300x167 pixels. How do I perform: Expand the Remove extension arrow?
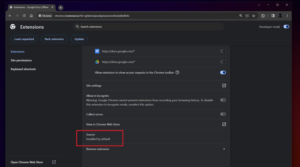pos(224,149)
